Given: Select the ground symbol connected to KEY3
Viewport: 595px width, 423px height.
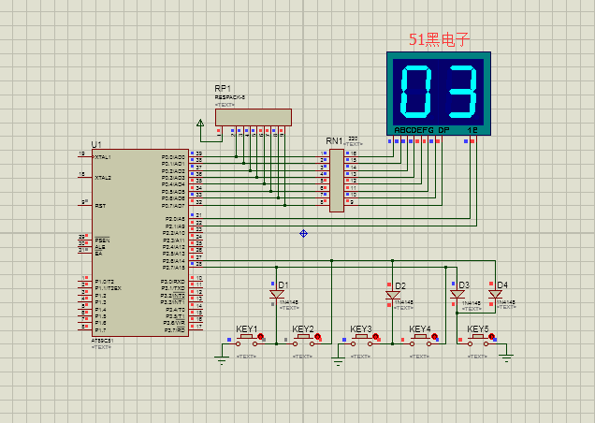Looking at the screenshot, I should (x=338, y=360).
